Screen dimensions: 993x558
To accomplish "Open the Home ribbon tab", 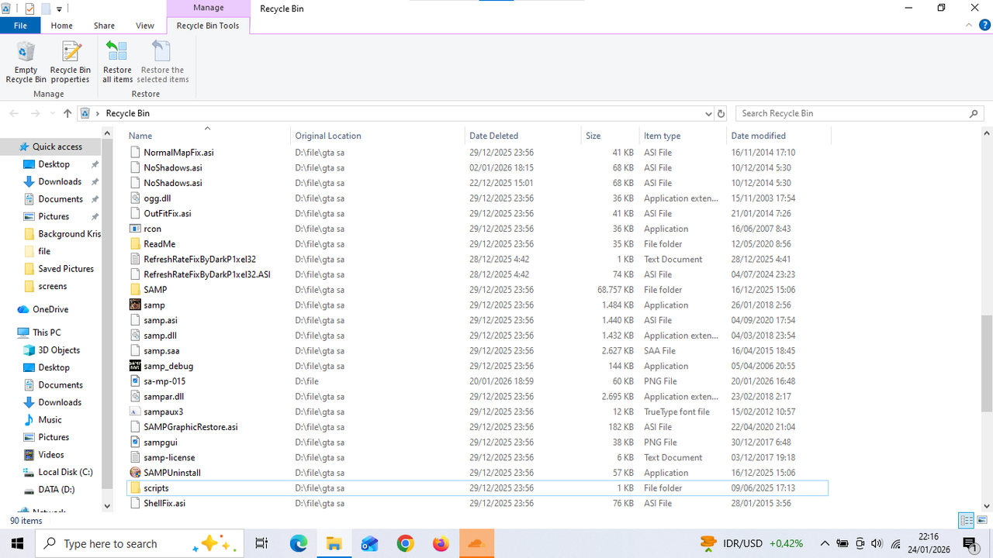I will tap(61, 26).
